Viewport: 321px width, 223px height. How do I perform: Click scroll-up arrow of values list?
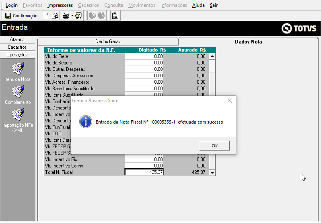pyautogui.click(x=212, y=56)
